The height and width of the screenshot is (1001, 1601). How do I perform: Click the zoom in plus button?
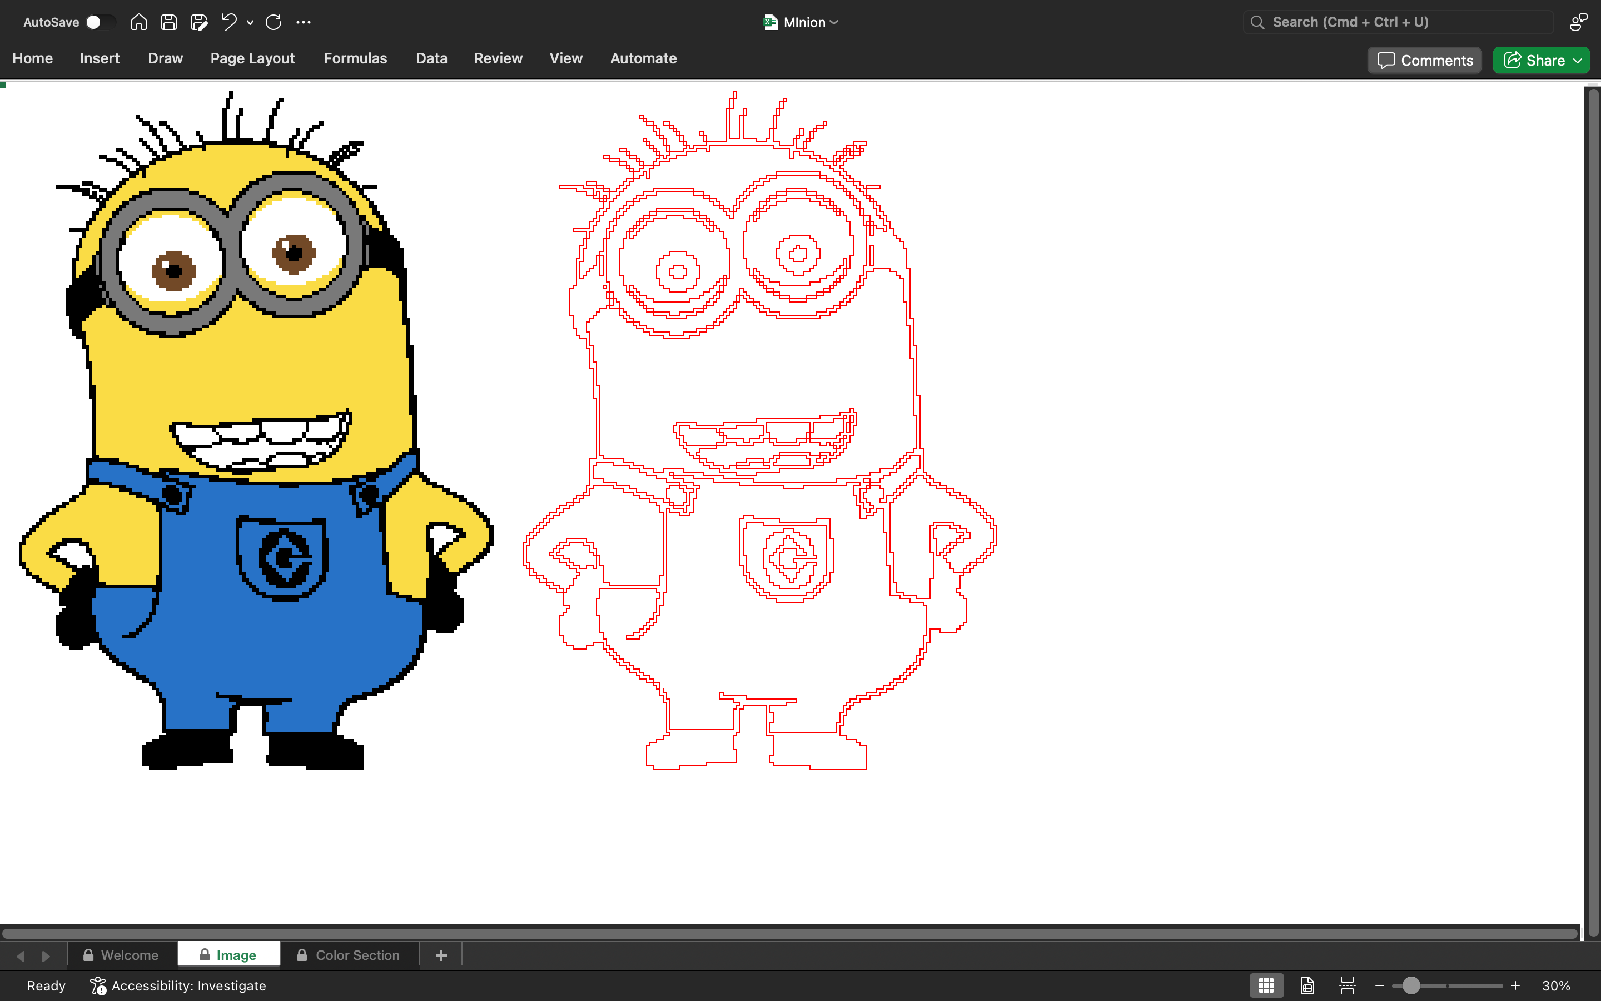[x=1515, y=986]
